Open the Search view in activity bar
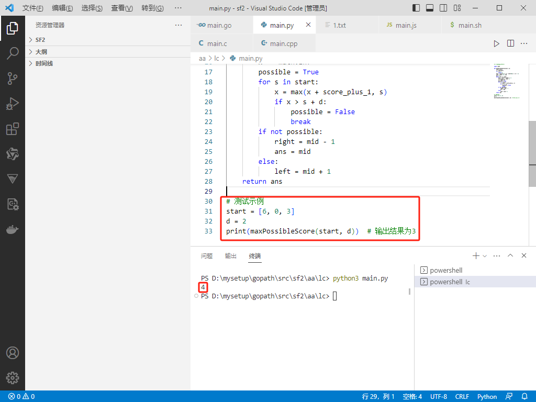 pos(13,53)
